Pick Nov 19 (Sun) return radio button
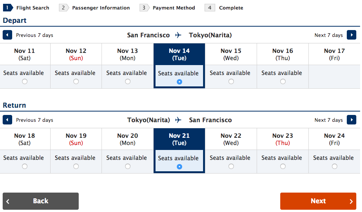Image resolution: width=362 pixels, height=212 pixels. 76,166
